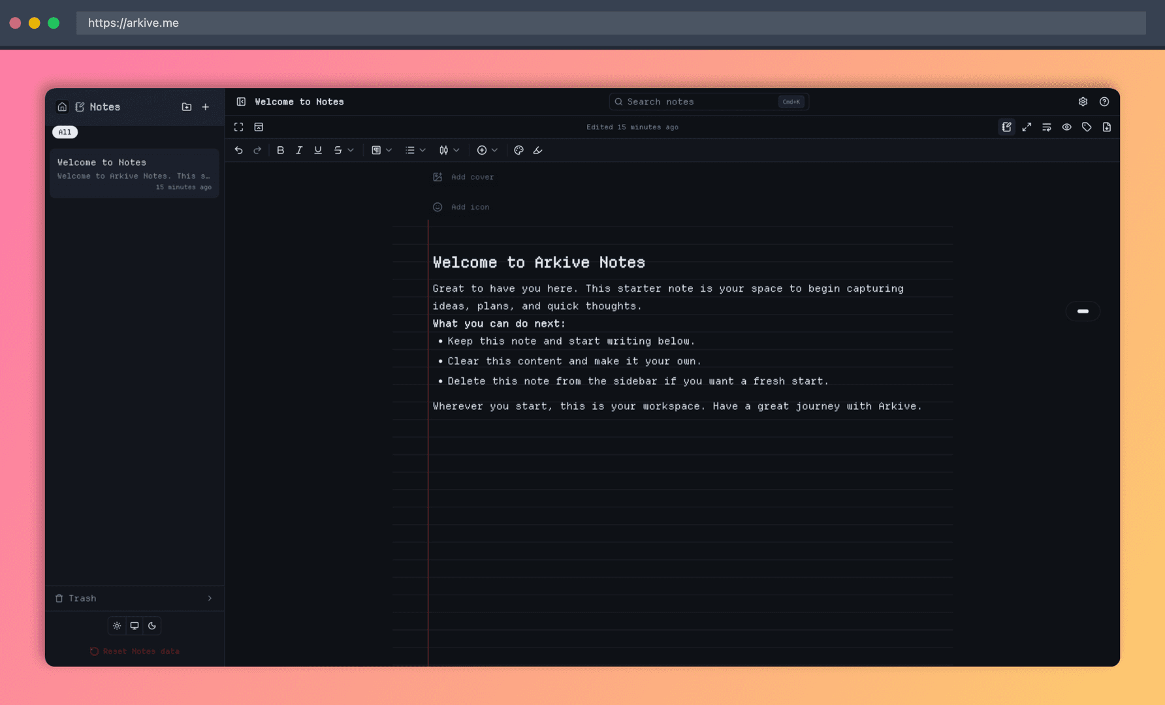The height and width of the screenshot is (705, 1165).
Task: Expand the note to fullscreen view
Action: point(1027,127)
